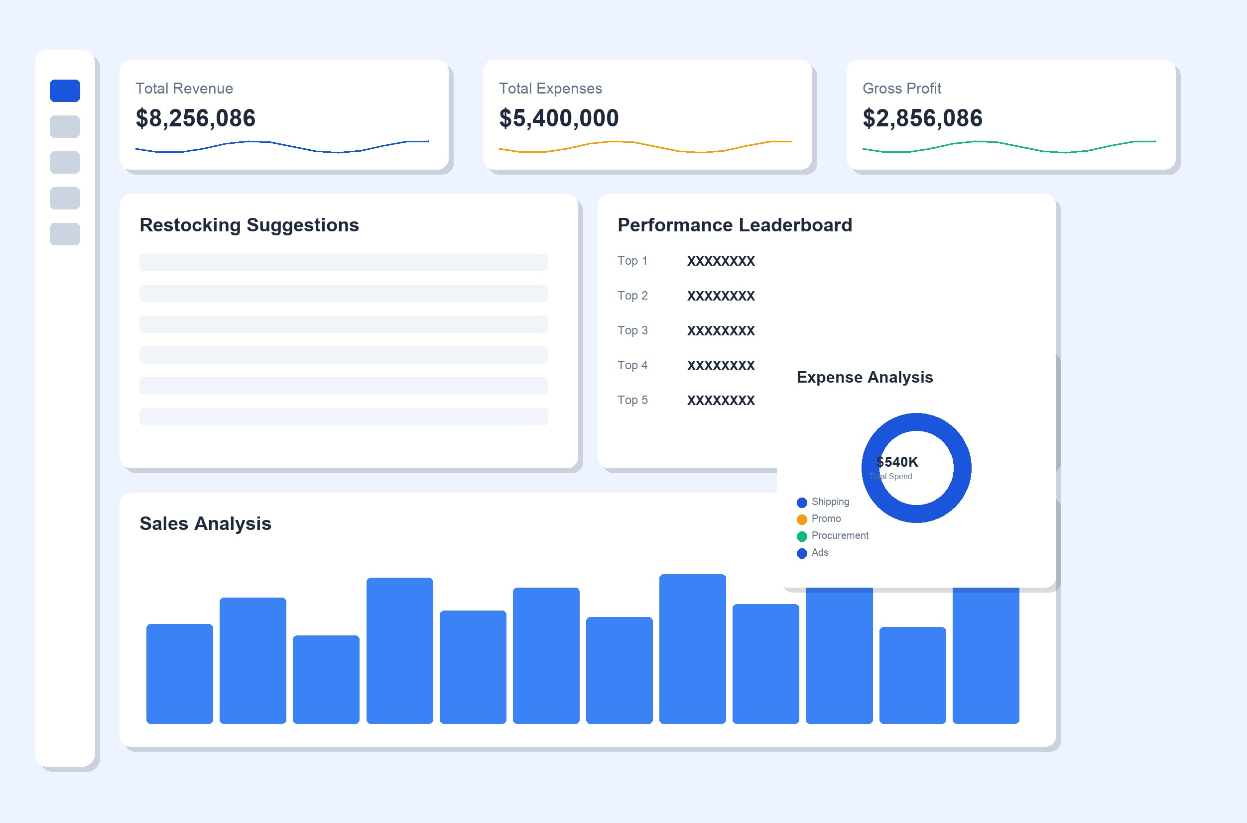Click the Sales Analysis heading
Image resolution: width=1247 pixels, height=823 pixels.
(205, 524)
